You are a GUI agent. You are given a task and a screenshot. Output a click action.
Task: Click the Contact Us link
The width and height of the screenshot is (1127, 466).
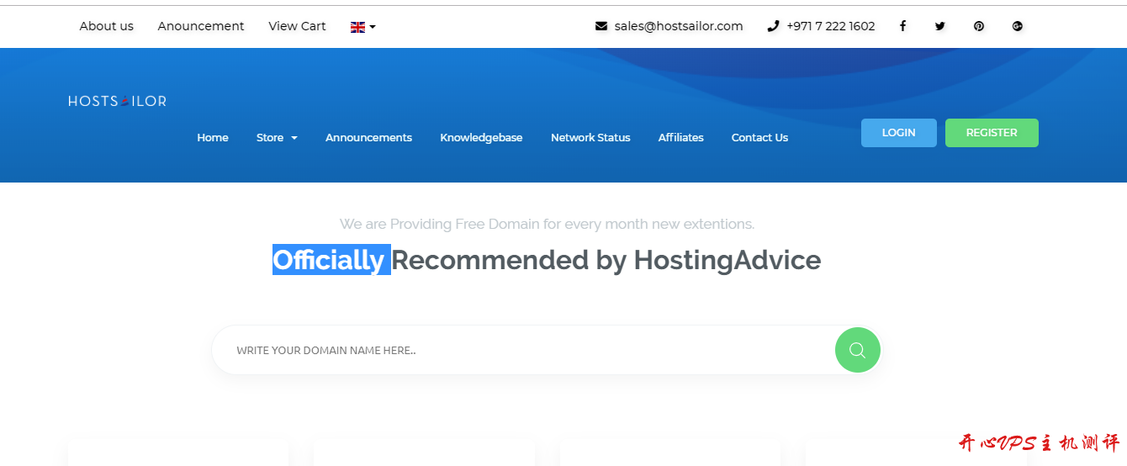click(759, 138)
